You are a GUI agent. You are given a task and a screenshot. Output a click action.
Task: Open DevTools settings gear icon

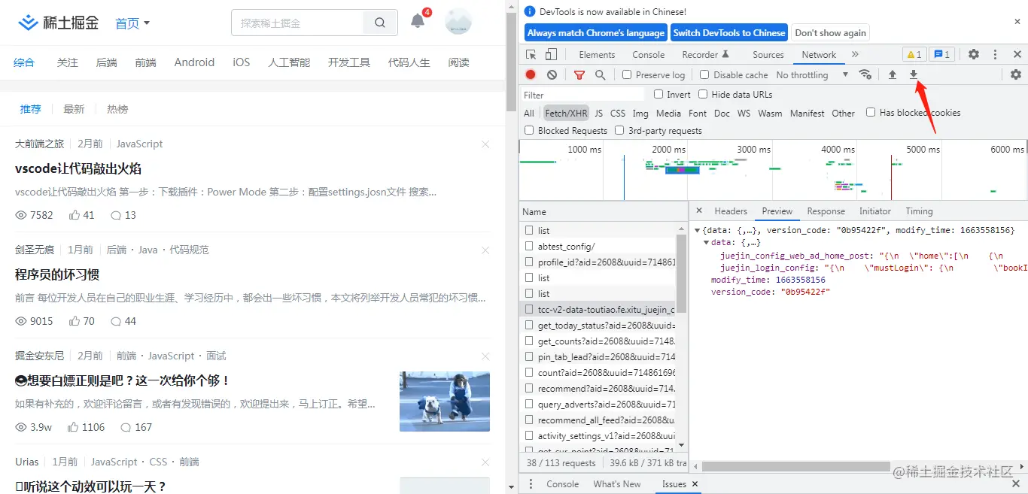coord(974,54)
